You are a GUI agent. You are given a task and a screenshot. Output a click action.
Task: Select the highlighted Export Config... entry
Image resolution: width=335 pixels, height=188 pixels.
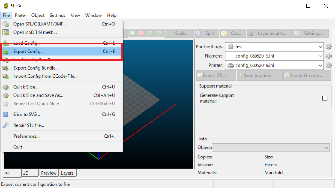point(61,51)
